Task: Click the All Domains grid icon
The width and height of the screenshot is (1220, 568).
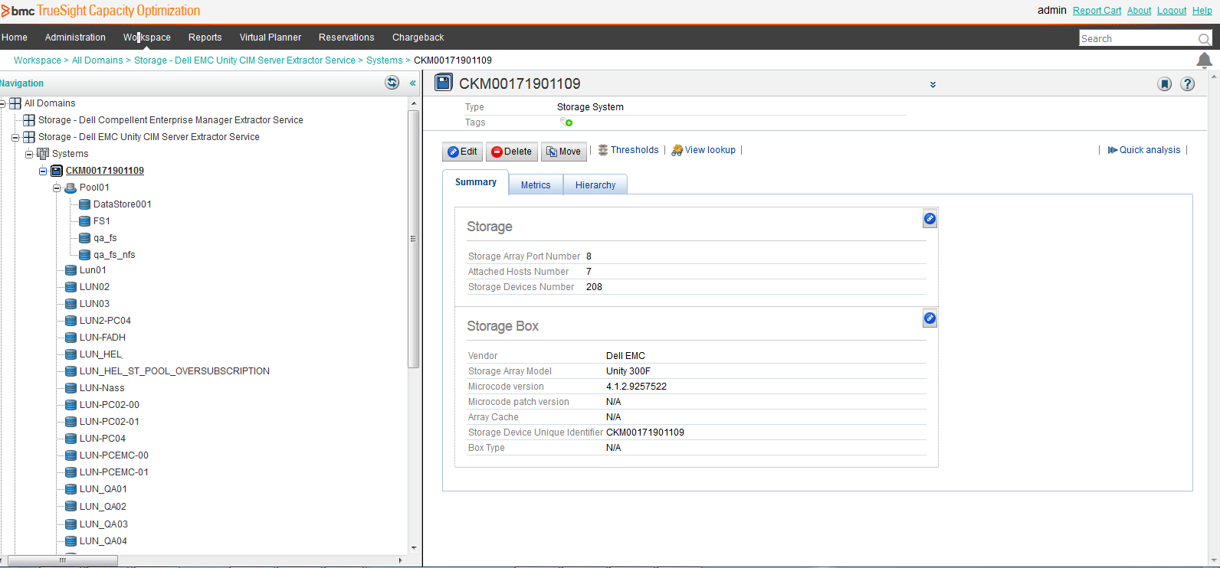Action: coord(15,103)
